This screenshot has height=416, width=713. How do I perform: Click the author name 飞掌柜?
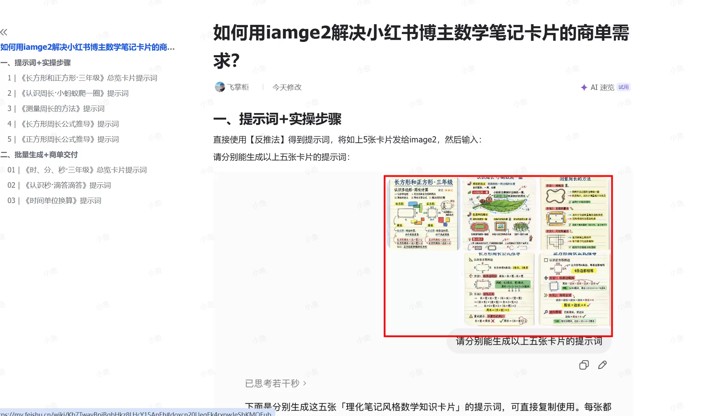click(238, 87)
